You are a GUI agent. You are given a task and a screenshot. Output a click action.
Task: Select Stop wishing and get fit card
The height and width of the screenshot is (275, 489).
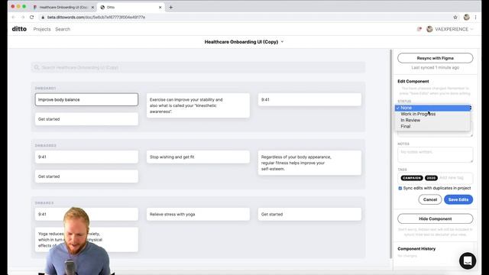point(198,157)
